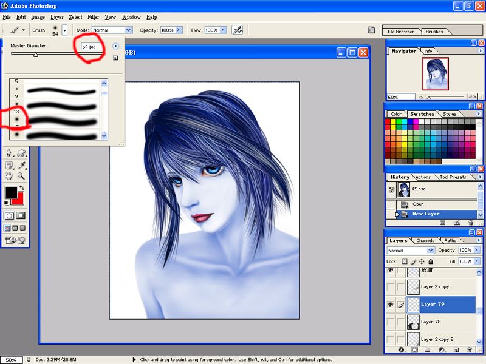Jump to ImageReady
Screen dimensions: 486x364
[15, 240]
